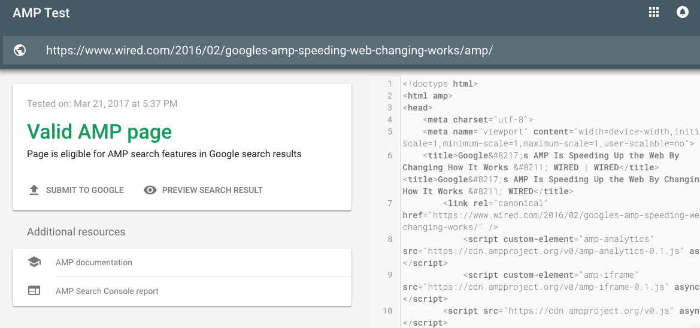This screenshot has width=700, height=328.
Task: Click the Additional resources heading
Action: [x=76, y=232]
